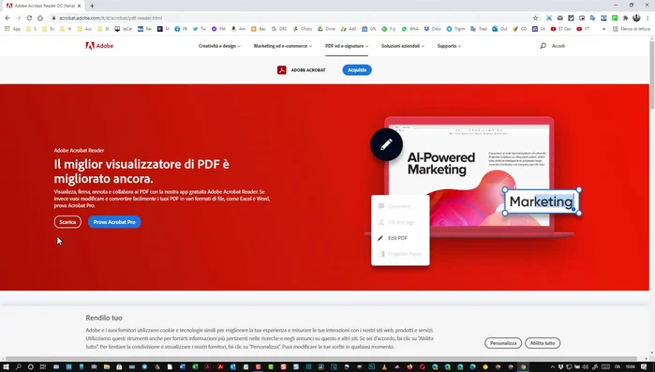Open the Chrome profile avatar
This screenshot has height=372, width=655.
(x=636, y=18)
